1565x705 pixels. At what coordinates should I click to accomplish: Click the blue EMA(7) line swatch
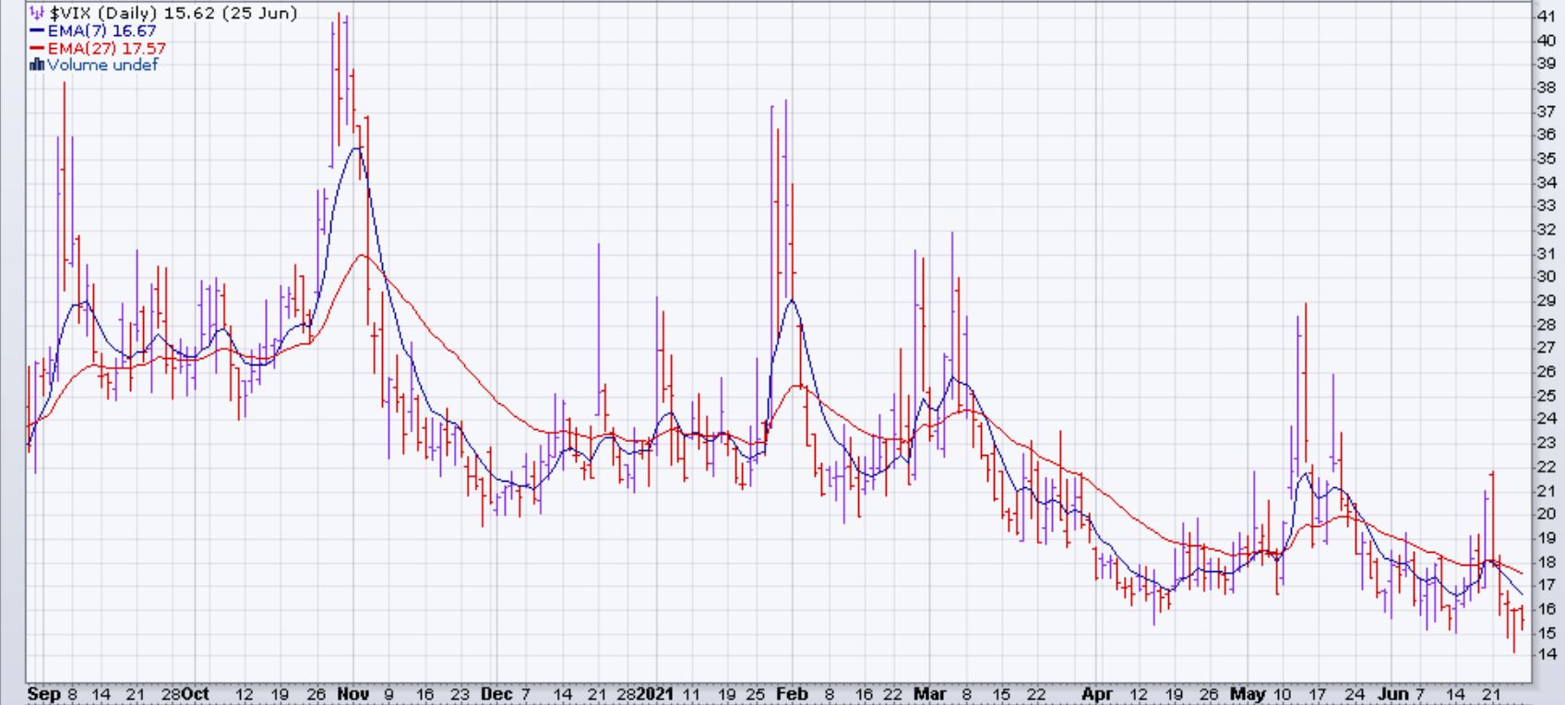pos(37,30)
